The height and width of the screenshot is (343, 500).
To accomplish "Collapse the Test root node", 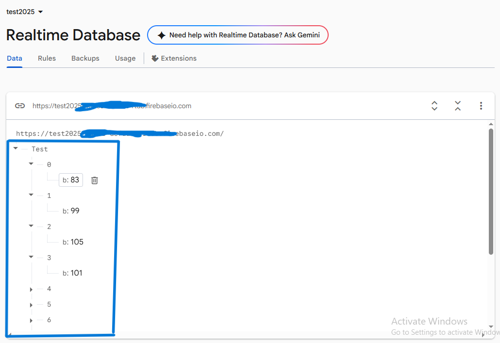I will [x=16, y=149].
